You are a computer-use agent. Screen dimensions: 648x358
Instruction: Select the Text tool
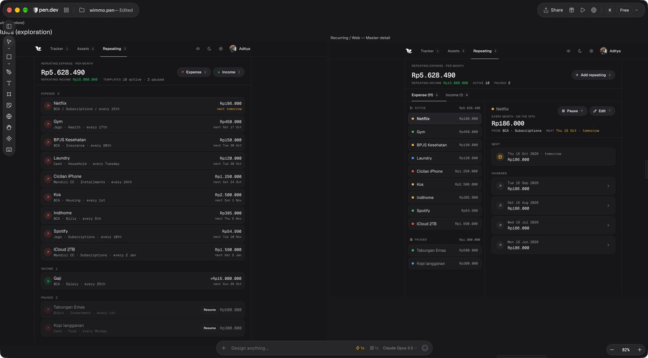(x=9, y=83)
